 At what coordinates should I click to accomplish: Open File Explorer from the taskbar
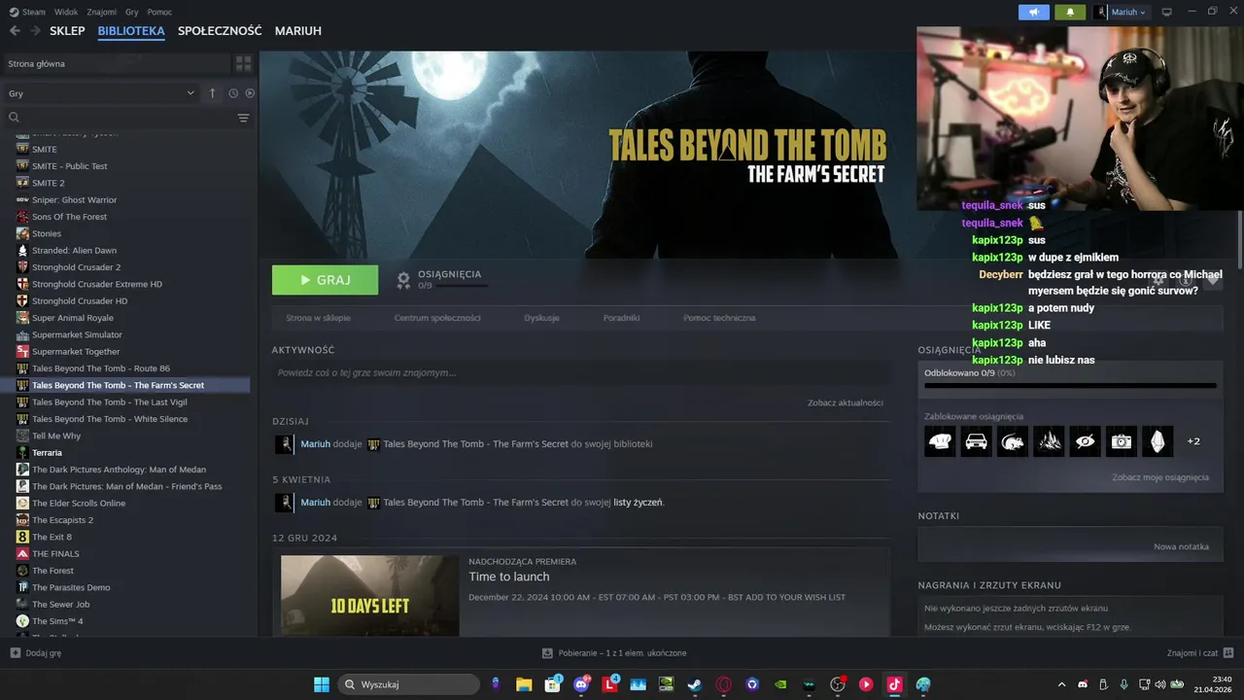tap(524, 684)
